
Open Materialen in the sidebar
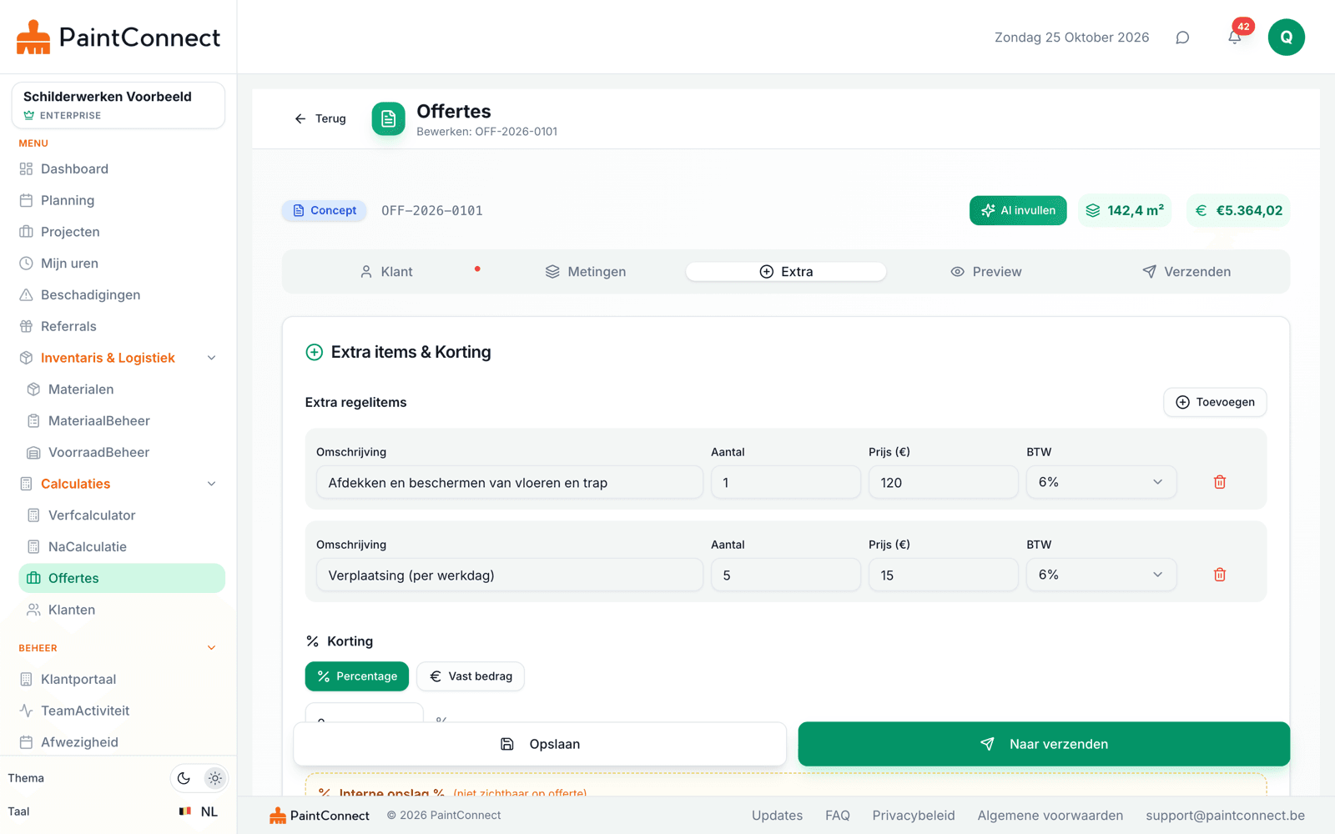point(121,389)
